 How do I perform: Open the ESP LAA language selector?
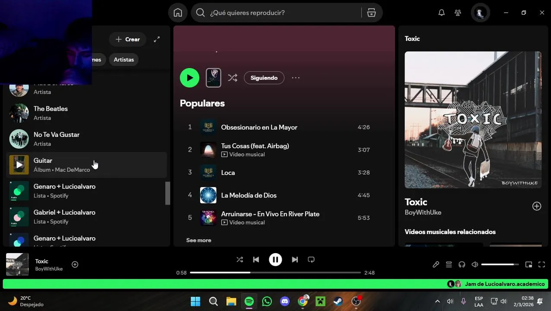(x=479, y=301)
